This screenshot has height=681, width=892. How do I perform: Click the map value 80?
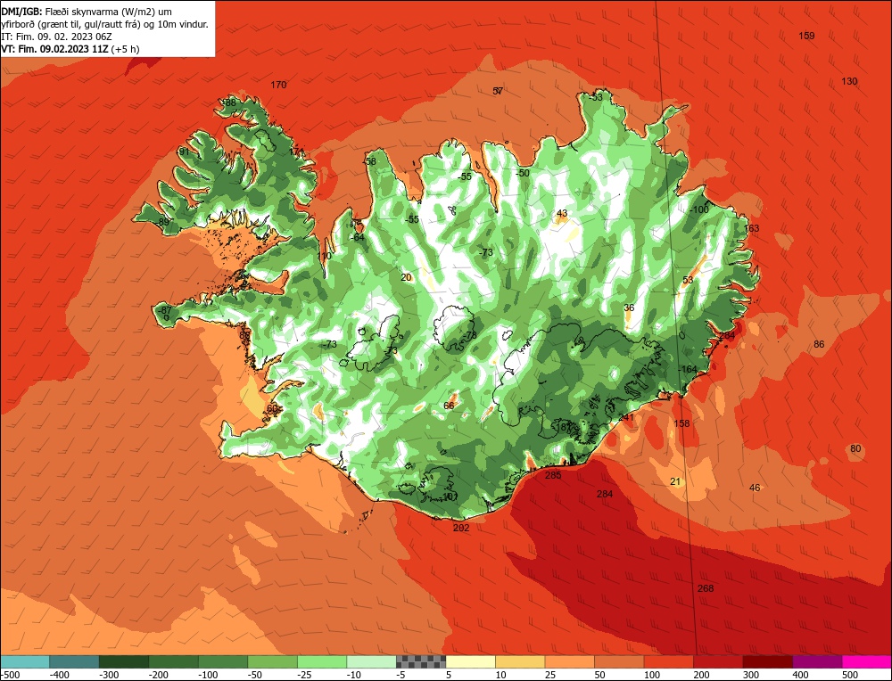(x=855, y=448)
